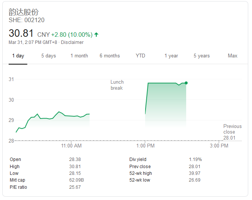Show the 6 months range

[110, 56]
